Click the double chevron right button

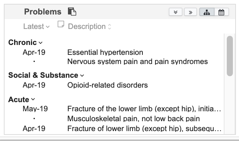click(x=191, y=12)
